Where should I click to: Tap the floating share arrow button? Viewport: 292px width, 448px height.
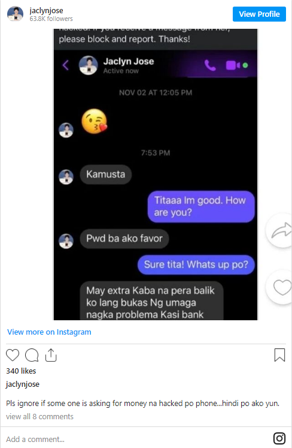[x=281, y=230]
